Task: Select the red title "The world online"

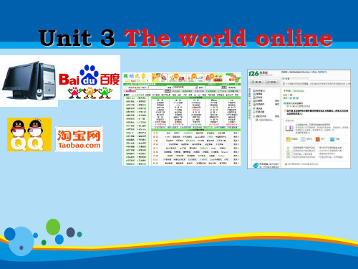Action: [228, 38]
